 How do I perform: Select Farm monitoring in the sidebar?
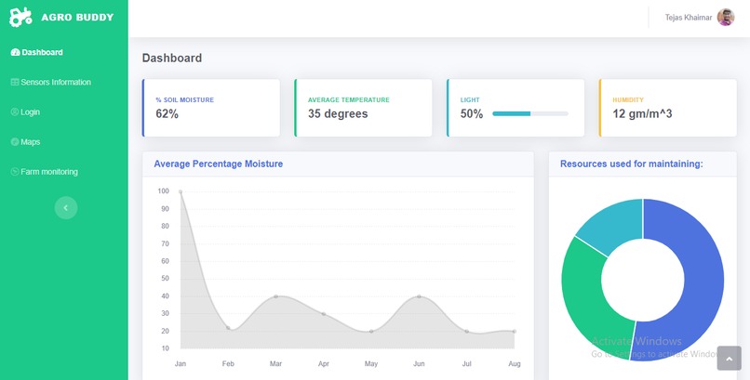[x=44, y=172]
